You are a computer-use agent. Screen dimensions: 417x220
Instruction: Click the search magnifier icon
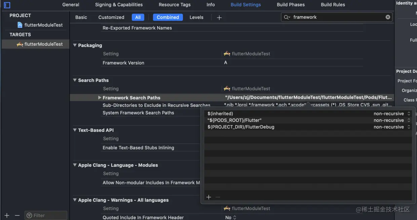(x=287, y=17)
